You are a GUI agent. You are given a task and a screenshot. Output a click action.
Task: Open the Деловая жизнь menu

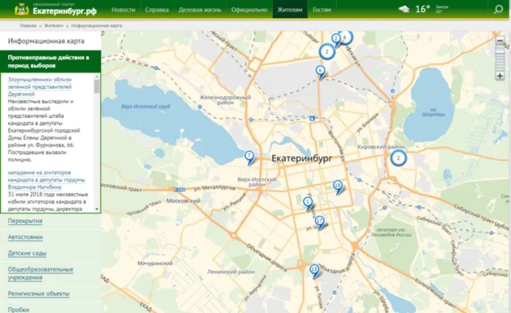(x=200, y=10)
